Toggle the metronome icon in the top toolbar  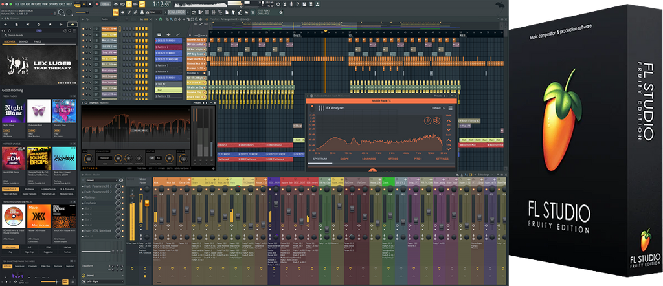point(115,5)
